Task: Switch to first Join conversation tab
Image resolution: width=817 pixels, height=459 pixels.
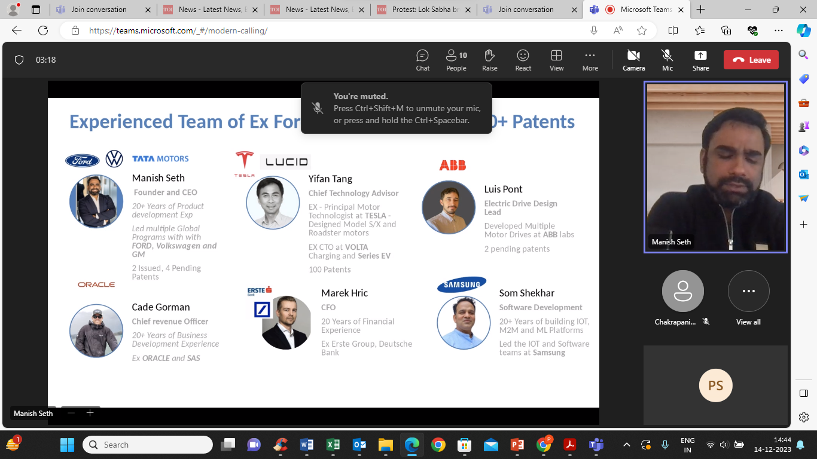Action: pyautogui.click(x=99, y=10)
